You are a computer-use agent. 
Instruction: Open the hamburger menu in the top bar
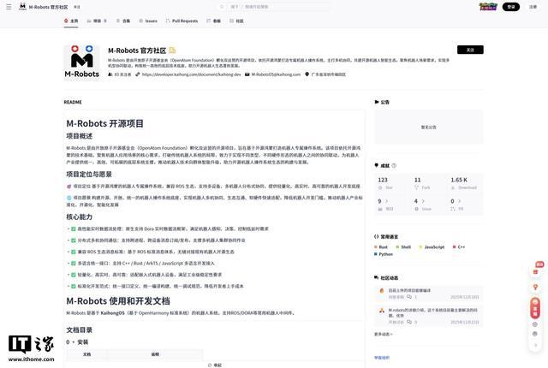point(9,7)
